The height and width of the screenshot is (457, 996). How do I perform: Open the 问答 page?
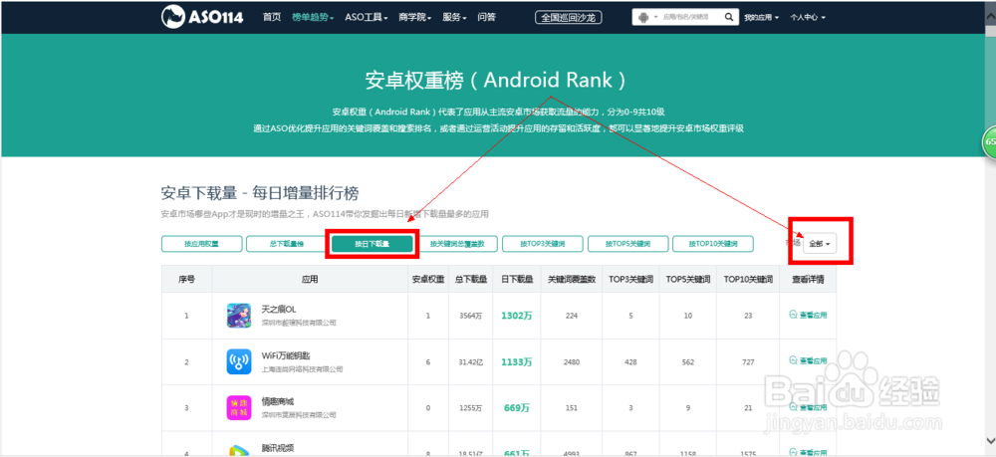coord(487,17)
